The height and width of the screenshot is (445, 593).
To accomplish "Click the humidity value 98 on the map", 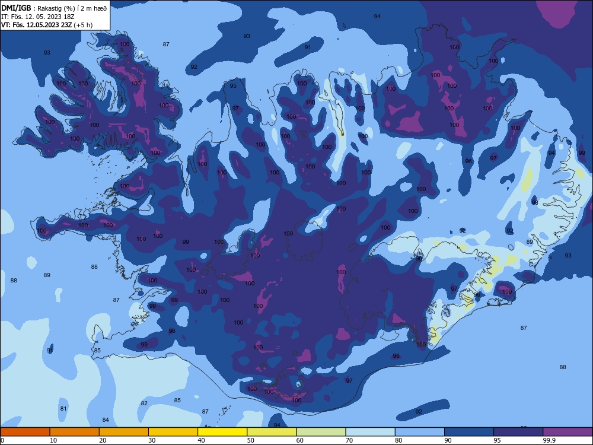I will 535,203.
